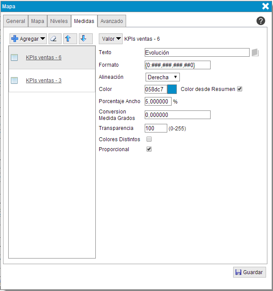Select the KPIs ventas - 3 link

[x=43, y=81]
